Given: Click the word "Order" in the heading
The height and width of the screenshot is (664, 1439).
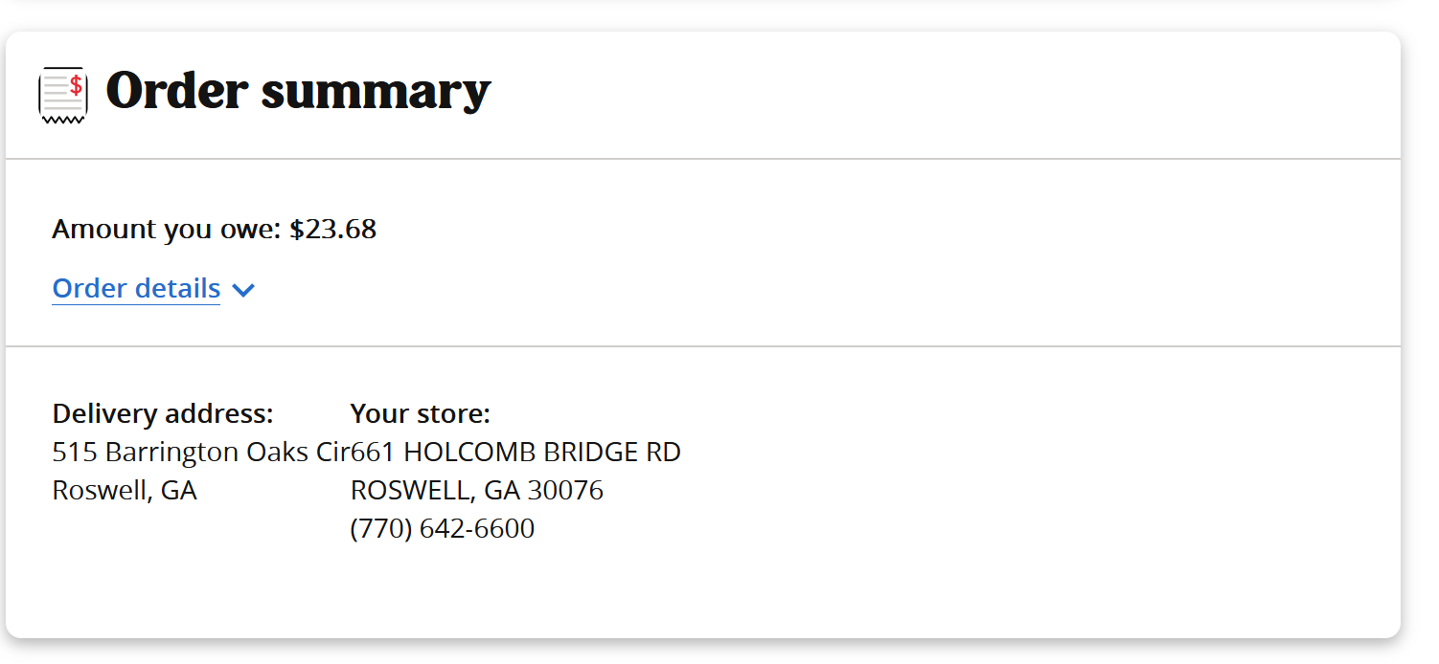Looking at the screenshot, I should (x=177, y=91).
